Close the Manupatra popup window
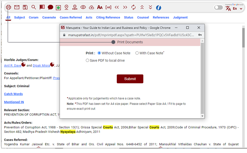Image resolution: width=247 pixels, height=153 pixels. coord(199,28)
